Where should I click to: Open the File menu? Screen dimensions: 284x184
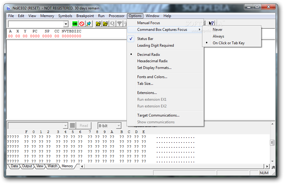[x=11, y=16]
